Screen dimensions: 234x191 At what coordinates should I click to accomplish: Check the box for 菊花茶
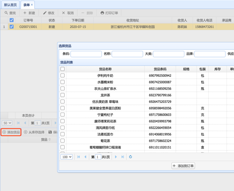coord(63,141)
